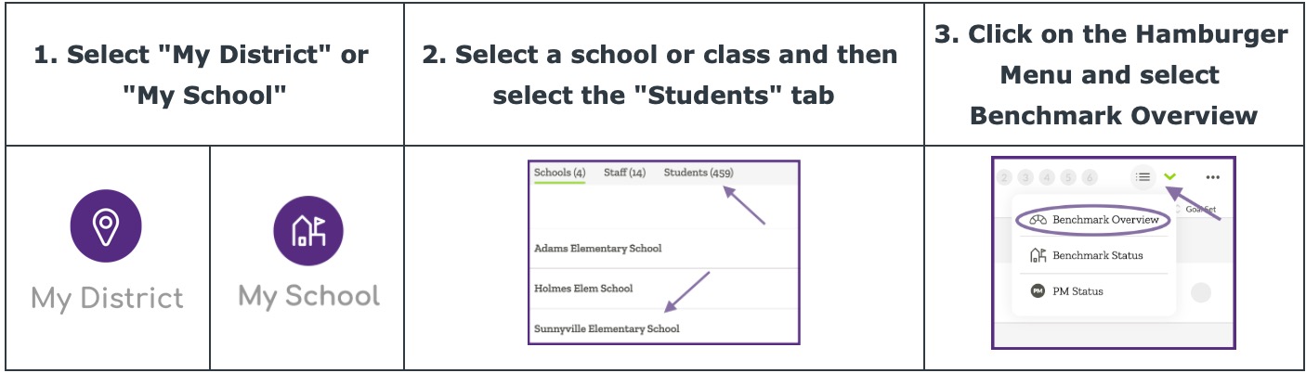The image size is (1306, 373).
Task: Expand the green chevron dropdown arrow
Action: pos(1170,176)
